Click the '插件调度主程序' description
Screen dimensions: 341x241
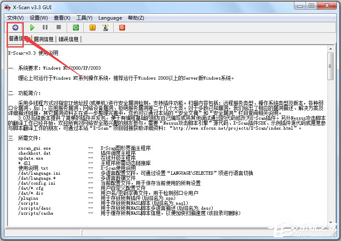pos(118,153)
